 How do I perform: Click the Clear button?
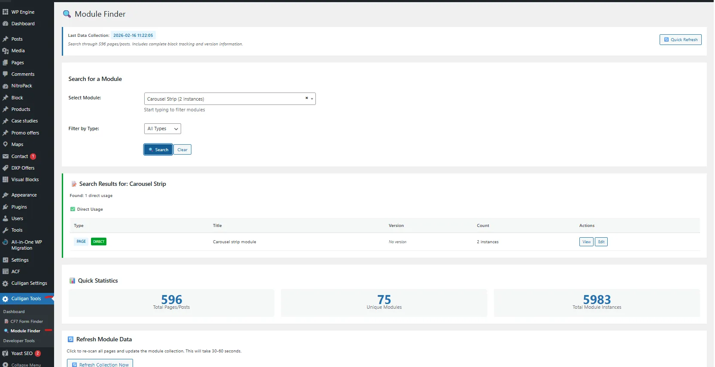pos(182,149)
